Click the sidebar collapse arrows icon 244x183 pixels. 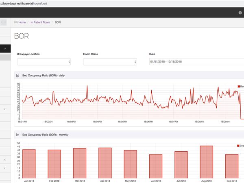click(x=3, y=22)
